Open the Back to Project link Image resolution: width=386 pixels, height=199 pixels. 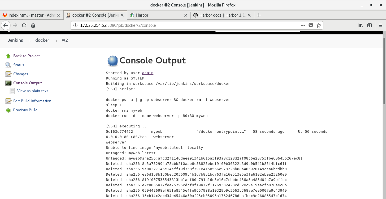[27, 56]
